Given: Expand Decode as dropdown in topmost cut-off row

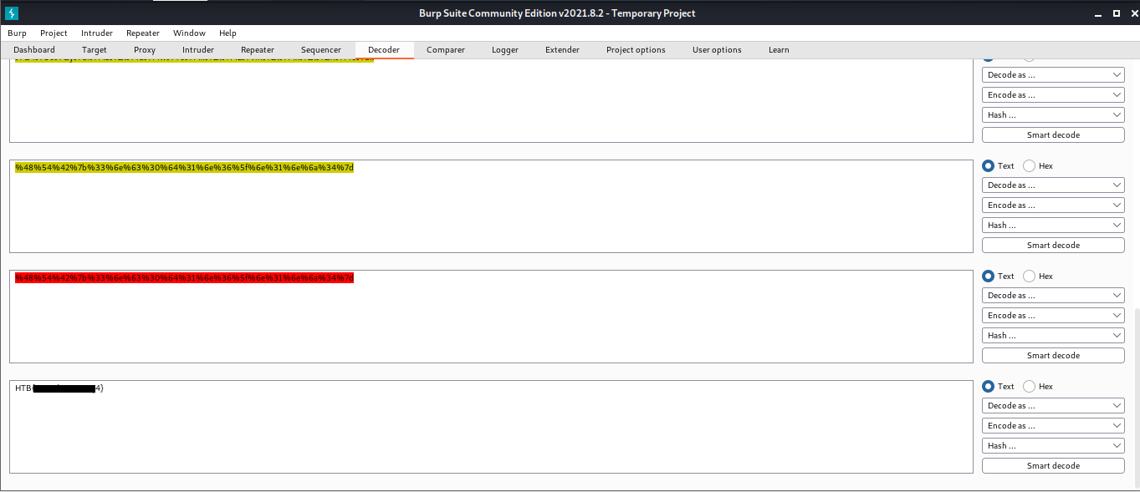Looking at the screenshot, I should pos(1053,74).
